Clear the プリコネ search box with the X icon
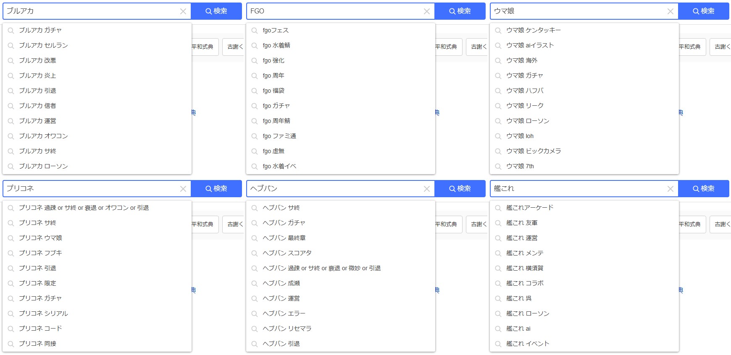 pyautogui.click(x=183, y=189)
